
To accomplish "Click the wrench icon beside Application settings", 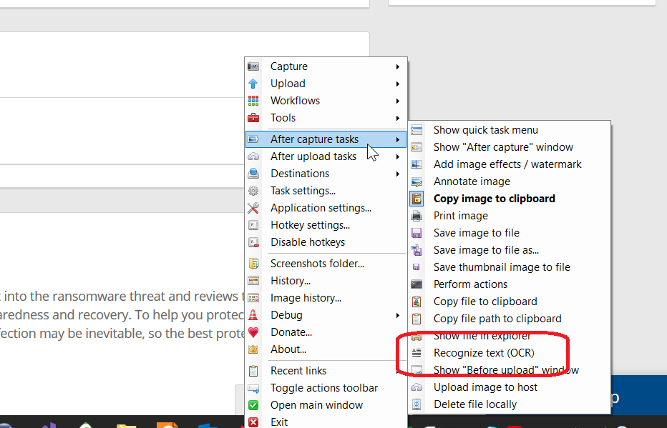I will (253, 208).
